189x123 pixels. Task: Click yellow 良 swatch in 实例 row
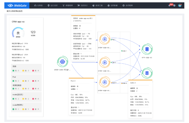tap(23, 71)
